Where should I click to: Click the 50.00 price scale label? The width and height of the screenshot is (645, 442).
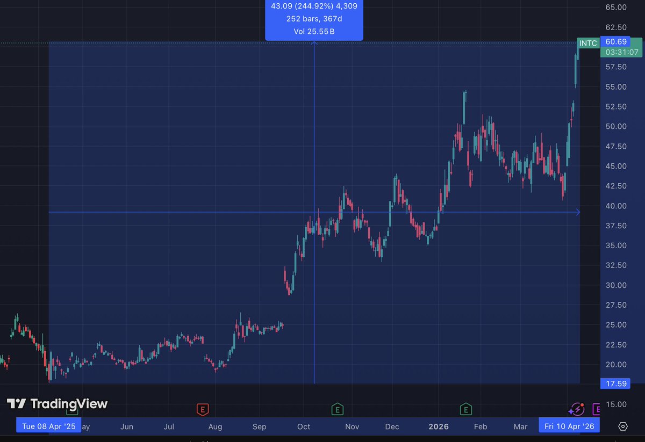pos(615,127)
